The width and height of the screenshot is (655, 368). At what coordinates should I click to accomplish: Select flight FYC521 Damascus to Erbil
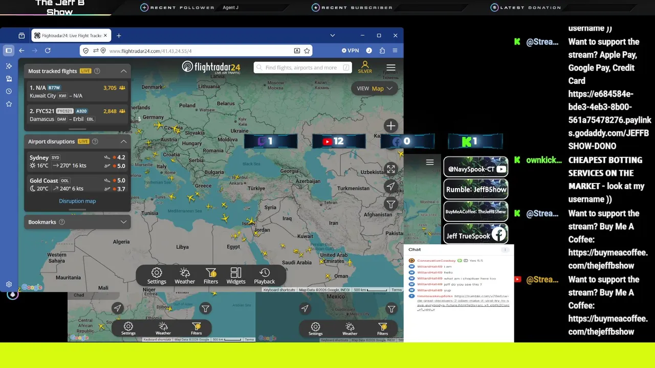tap(77, 115)
